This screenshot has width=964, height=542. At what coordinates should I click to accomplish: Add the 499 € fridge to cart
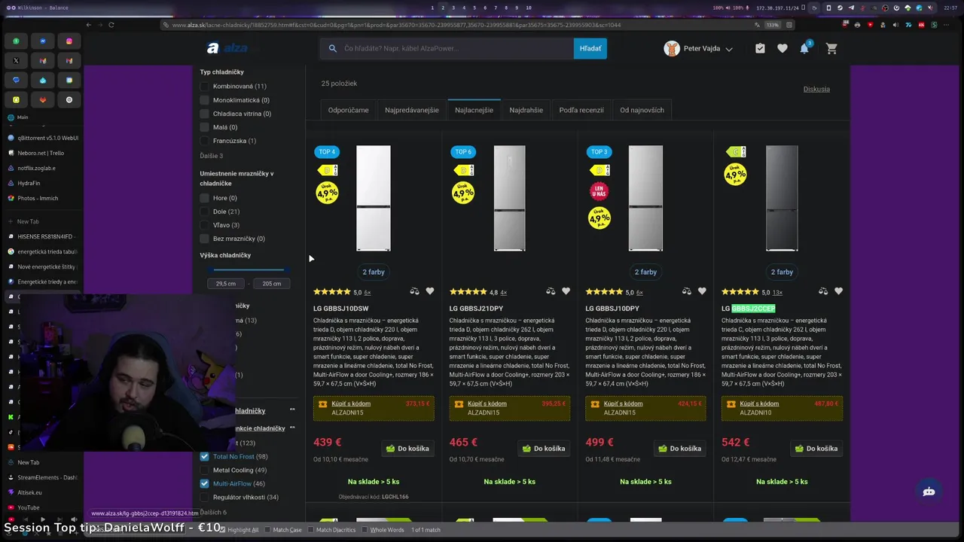pyautogui.click(x=679, y=449)
